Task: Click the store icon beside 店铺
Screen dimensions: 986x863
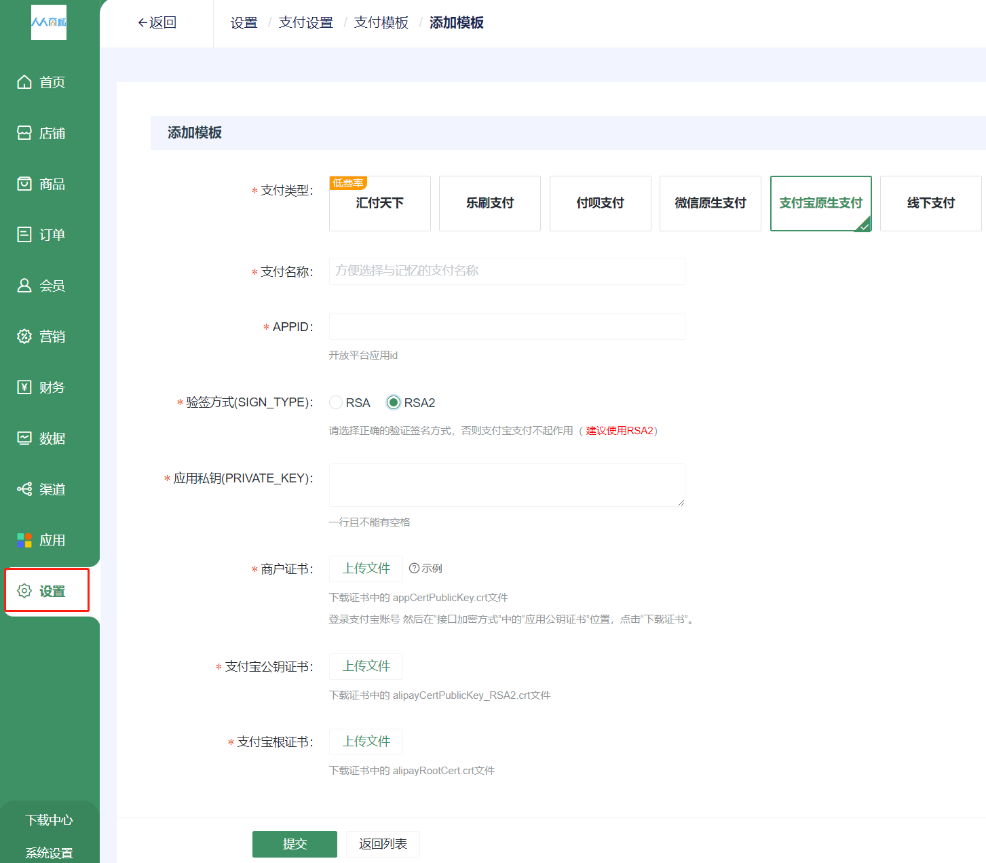Action: coord(24,133)
